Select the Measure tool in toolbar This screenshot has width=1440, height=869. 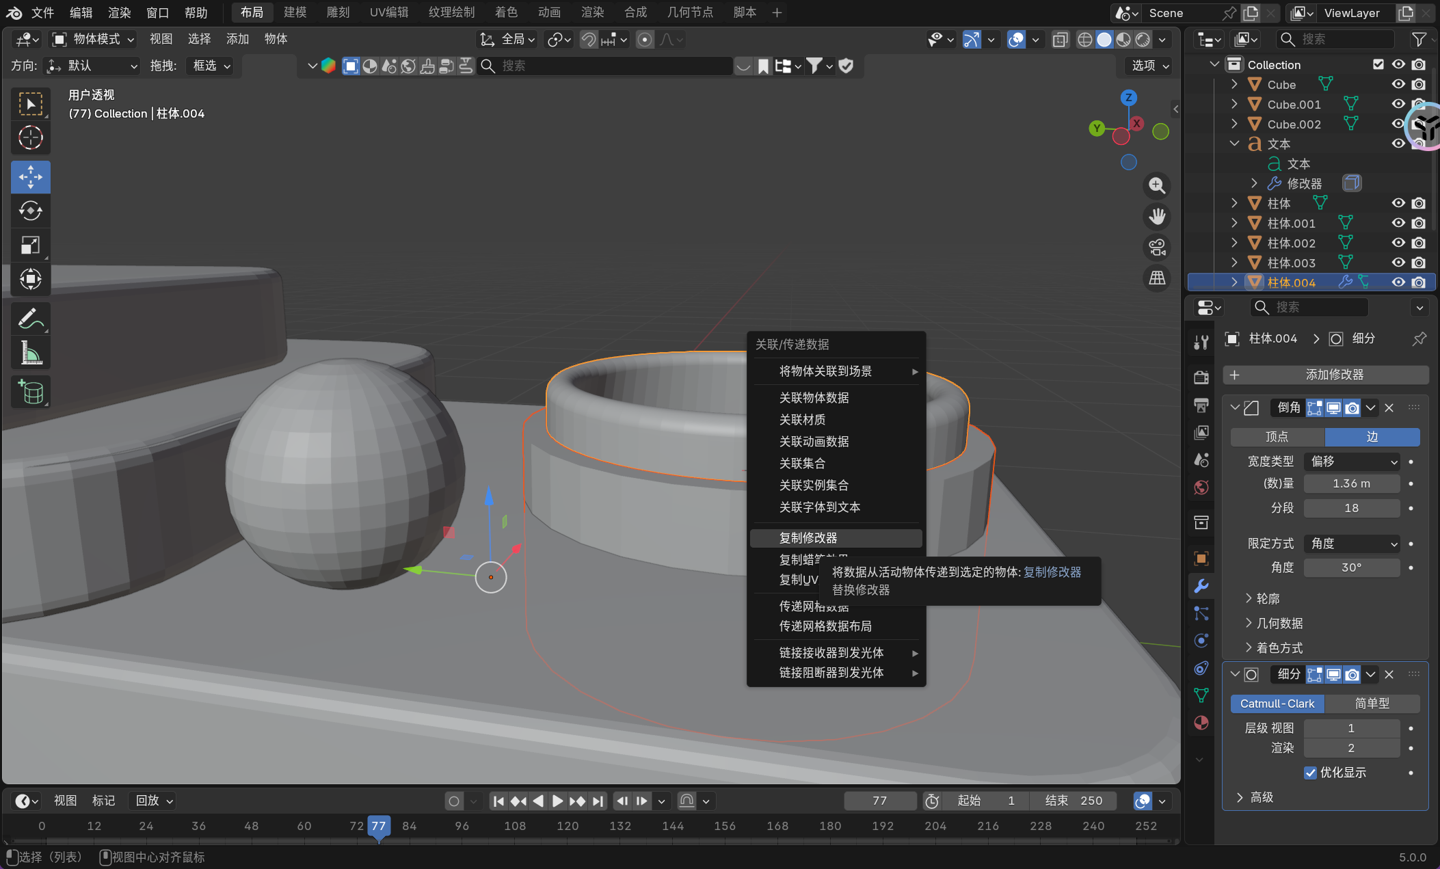pyautogui.click(x=31, y=353)
